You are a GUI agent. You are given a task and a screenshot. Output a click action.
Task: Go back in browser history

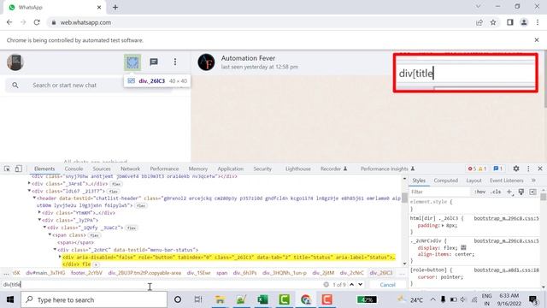pyautogui.click(x=9, y=22)
